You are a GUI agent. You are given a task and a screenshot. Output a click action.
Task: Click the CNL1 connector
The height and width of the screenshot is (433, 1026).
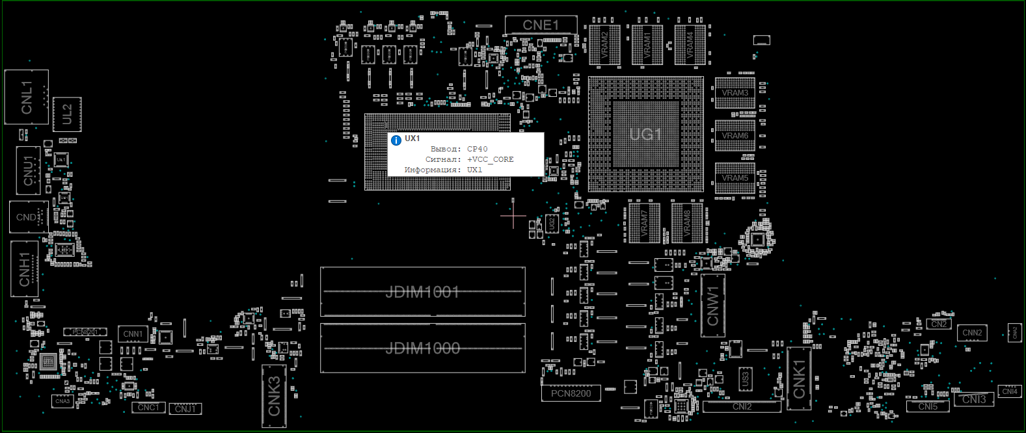[x=27, y=97]
